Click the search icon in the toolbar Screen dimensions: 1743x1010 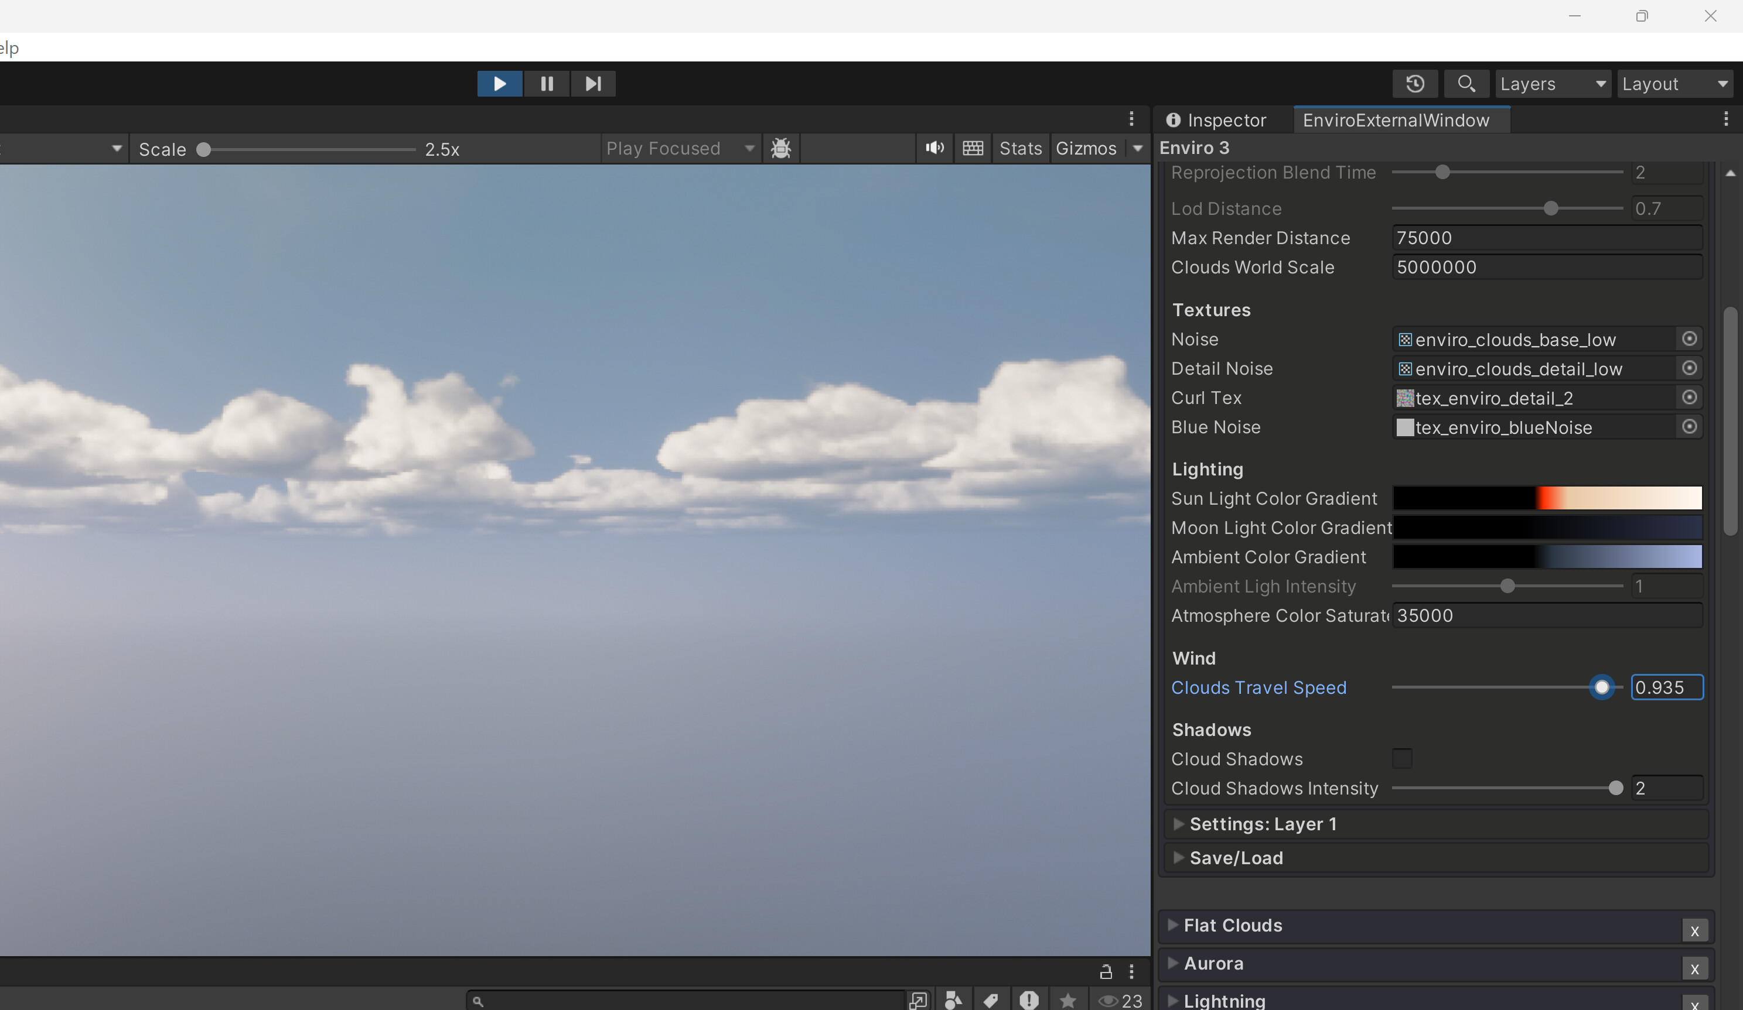pos(1467,84)
